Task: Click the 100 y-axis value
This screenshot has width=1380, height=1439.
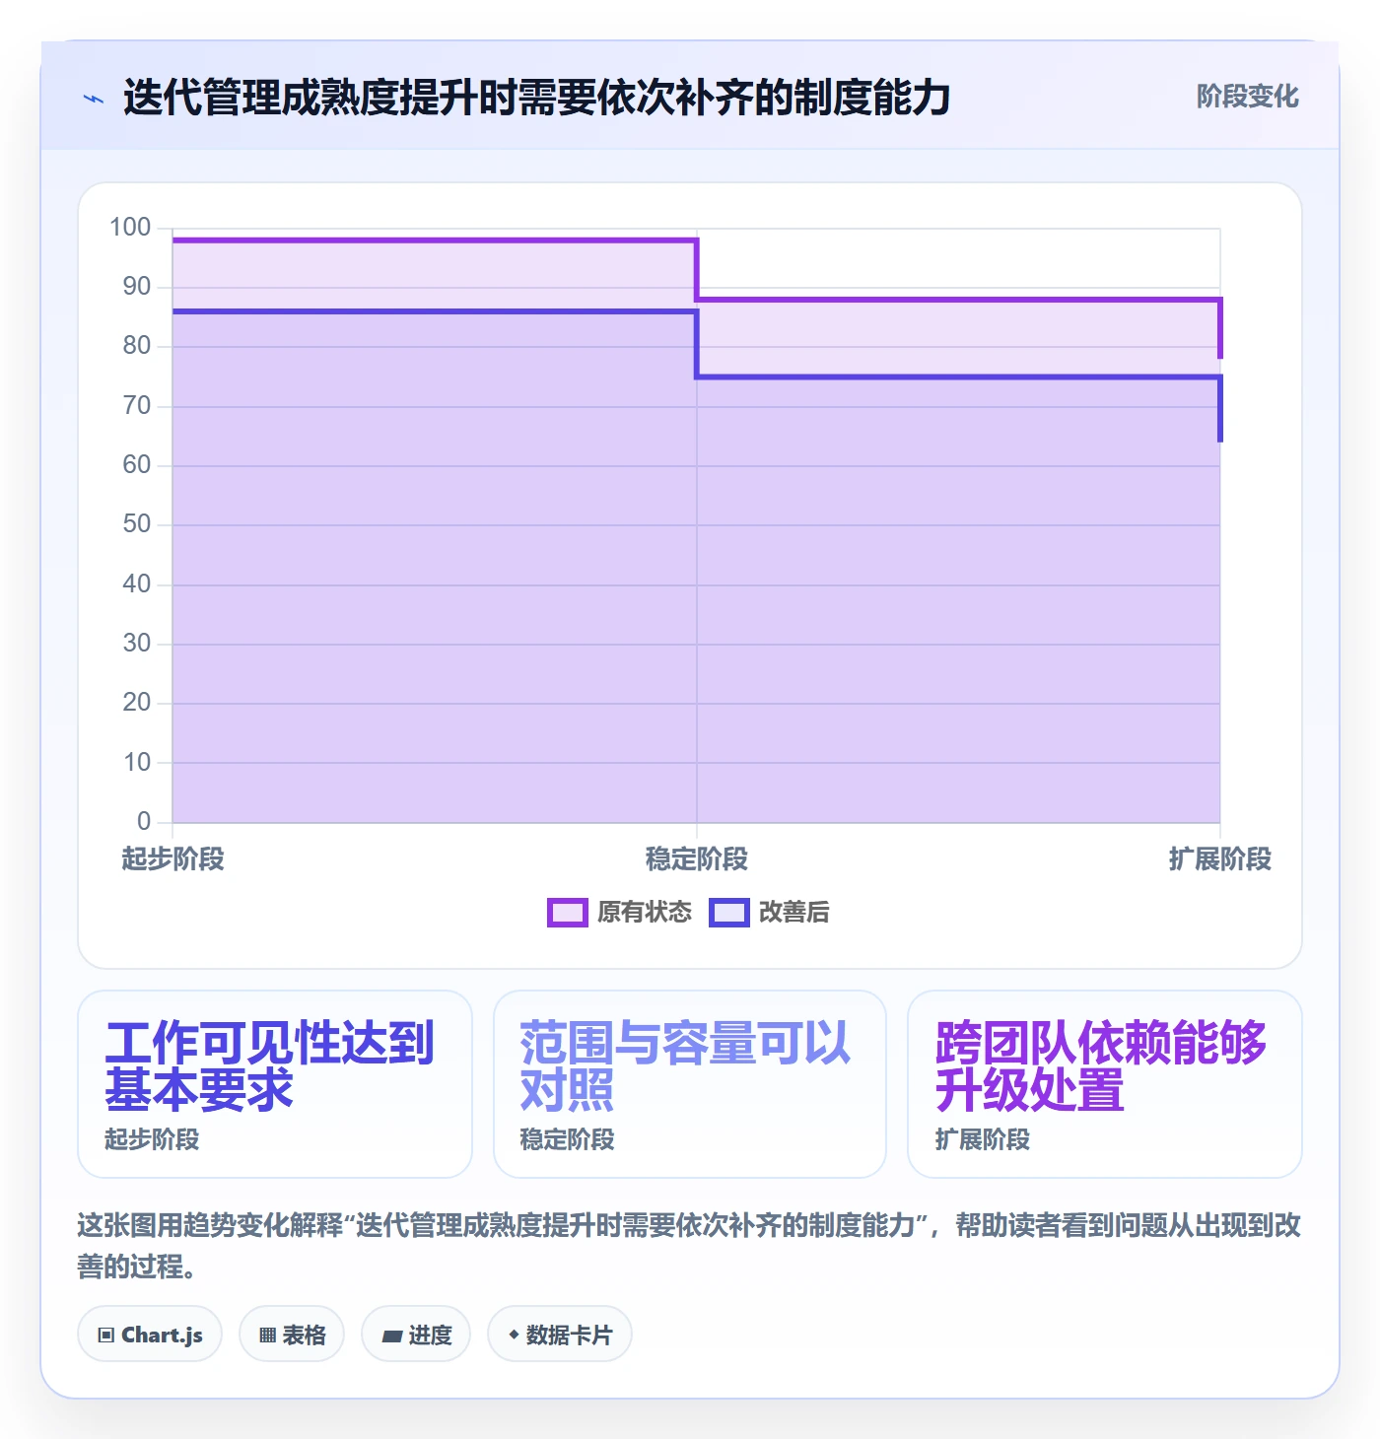Action: pyautogui.click(x=130, y=228)
